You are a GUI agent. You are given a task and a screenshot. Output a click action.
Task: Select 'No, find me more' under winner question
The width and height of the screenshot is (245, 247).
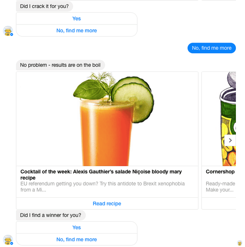click(x=77, y=240)
